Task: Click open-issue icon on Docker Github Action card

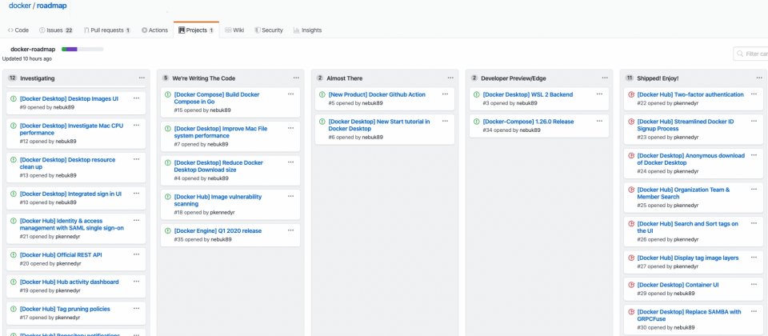Action: (322, 94)
